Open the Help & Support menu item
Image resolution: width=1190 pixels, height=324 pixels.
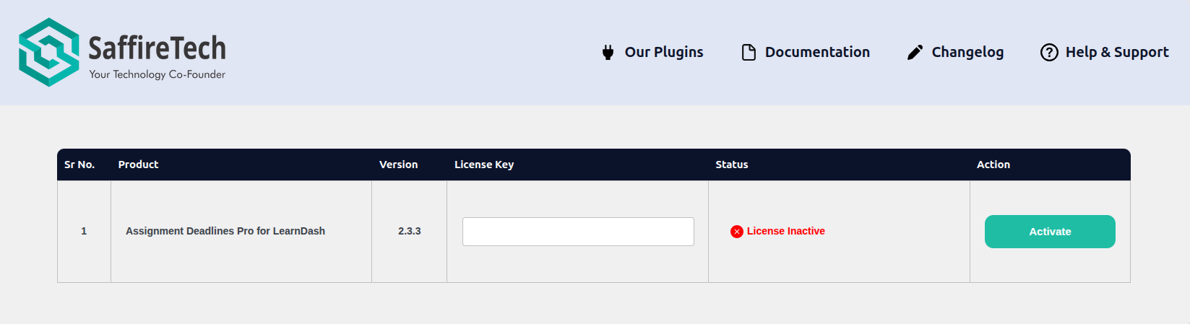point(1116,52)
